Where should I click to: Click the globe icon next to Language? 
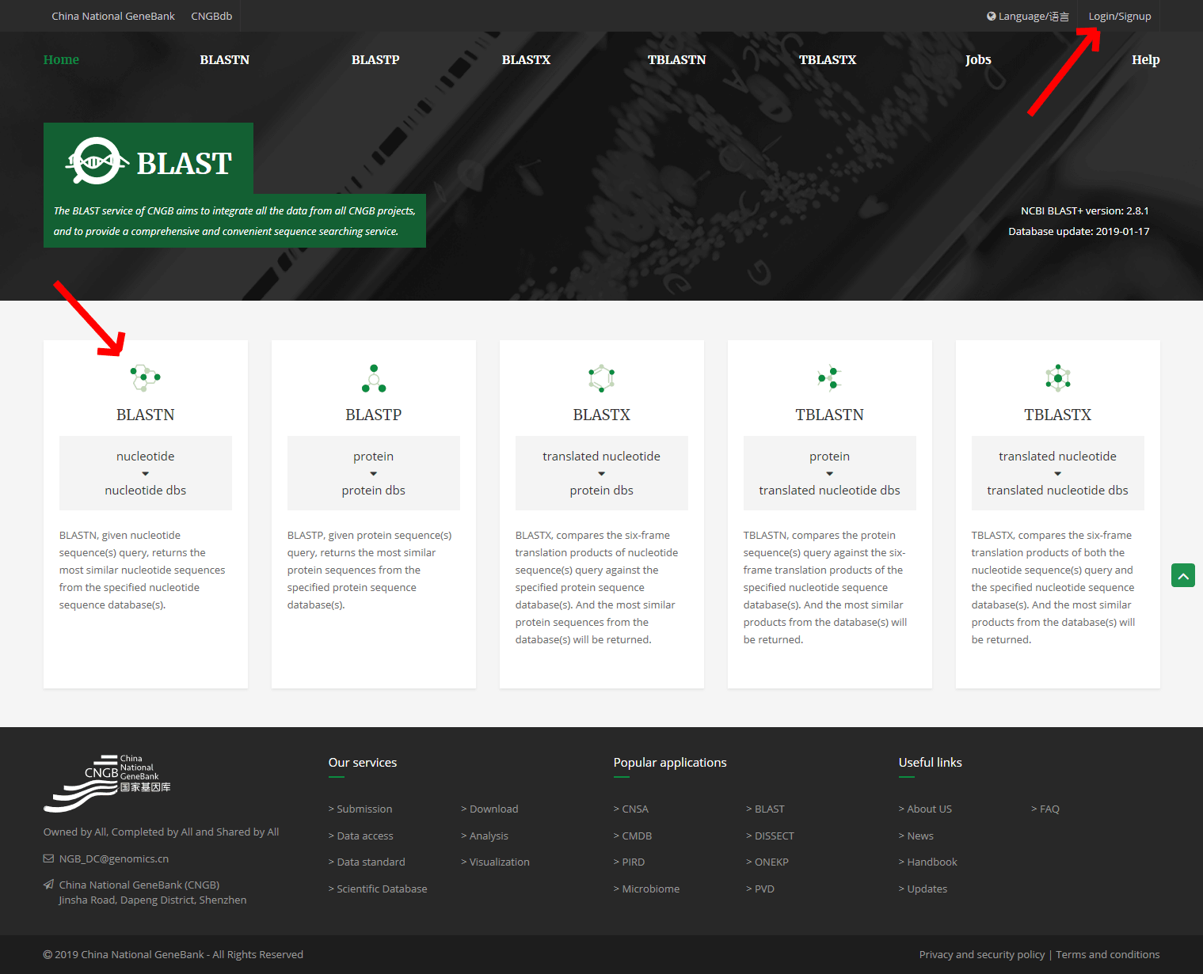coord(992,16)
